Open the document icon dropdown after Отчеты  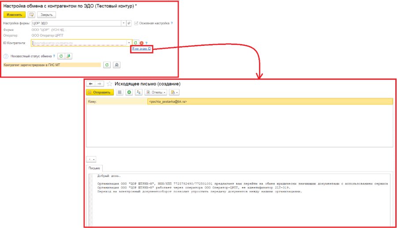174,92
